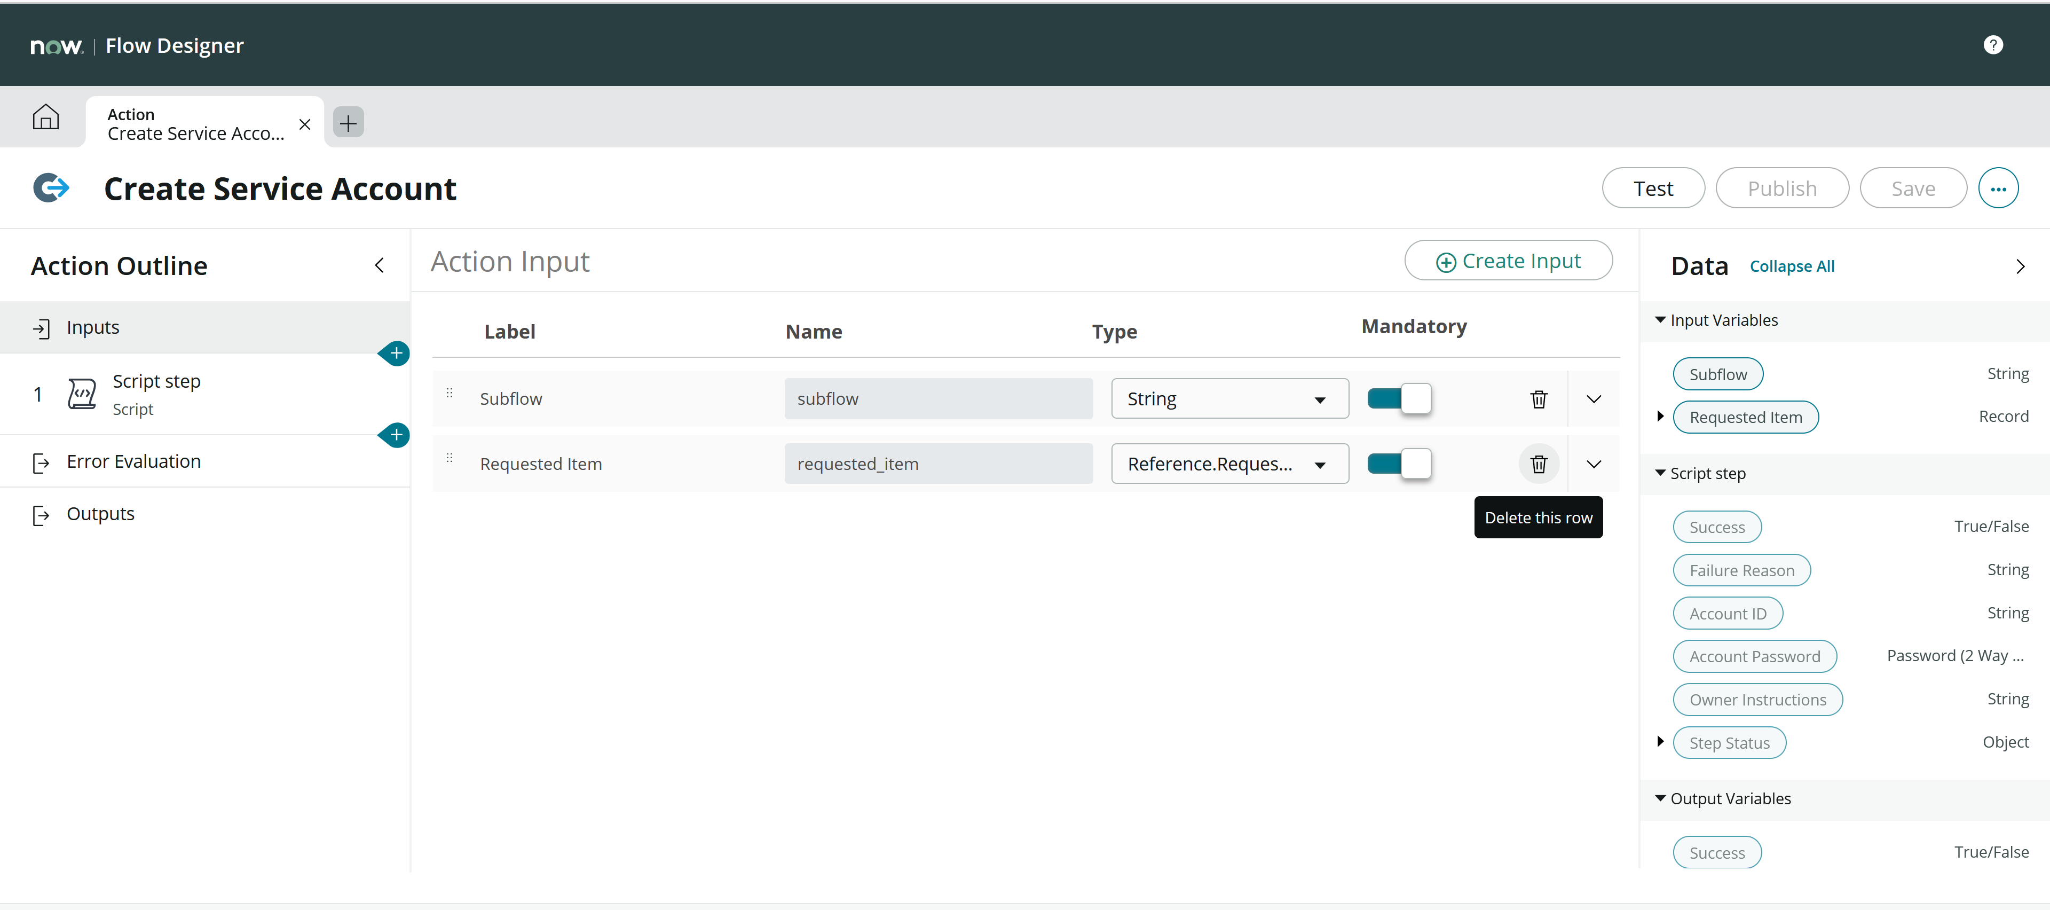Switch to the Create Service Account tab

(x=195, y=123)
